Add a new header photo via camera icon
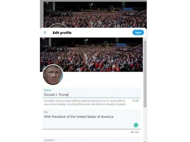This screenshot has height=142, width=190. pos(85,55)
